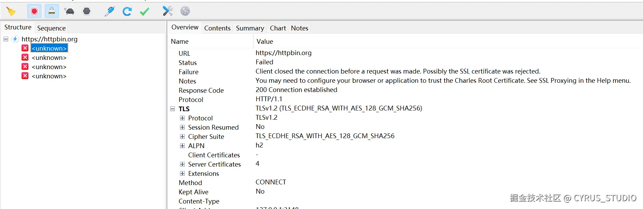The image size is (643, 209).
Task: Switch to the Sequence tab
Action: click(x=51, y=28)
